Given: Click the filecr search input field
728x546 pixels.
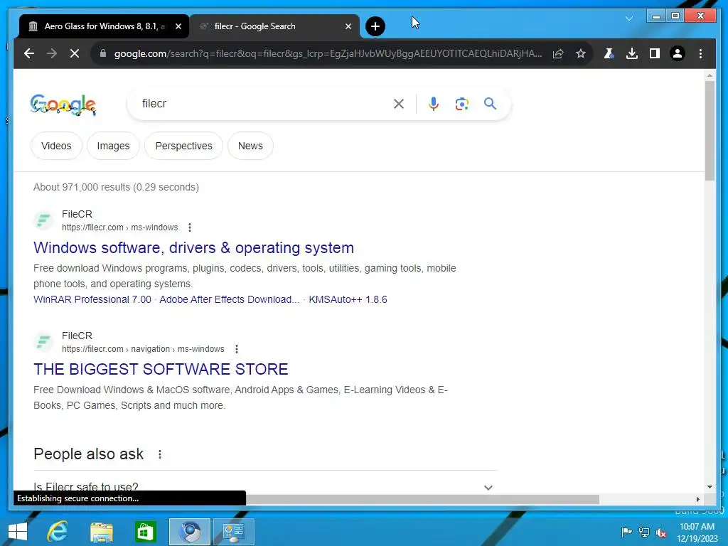Looking at the screenshot, I should point(264,104).
